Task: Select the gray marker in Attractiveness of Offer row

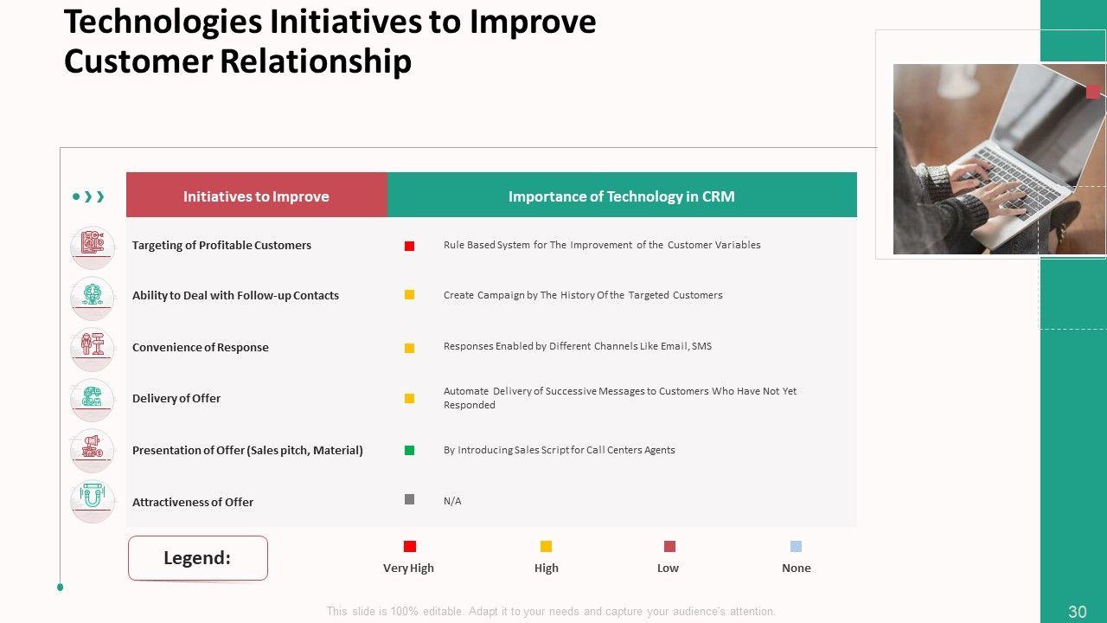Action: point(410,499)
